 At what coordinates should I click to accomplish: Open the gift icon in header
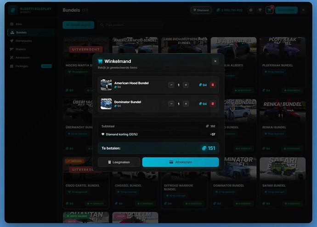[251, 10]
